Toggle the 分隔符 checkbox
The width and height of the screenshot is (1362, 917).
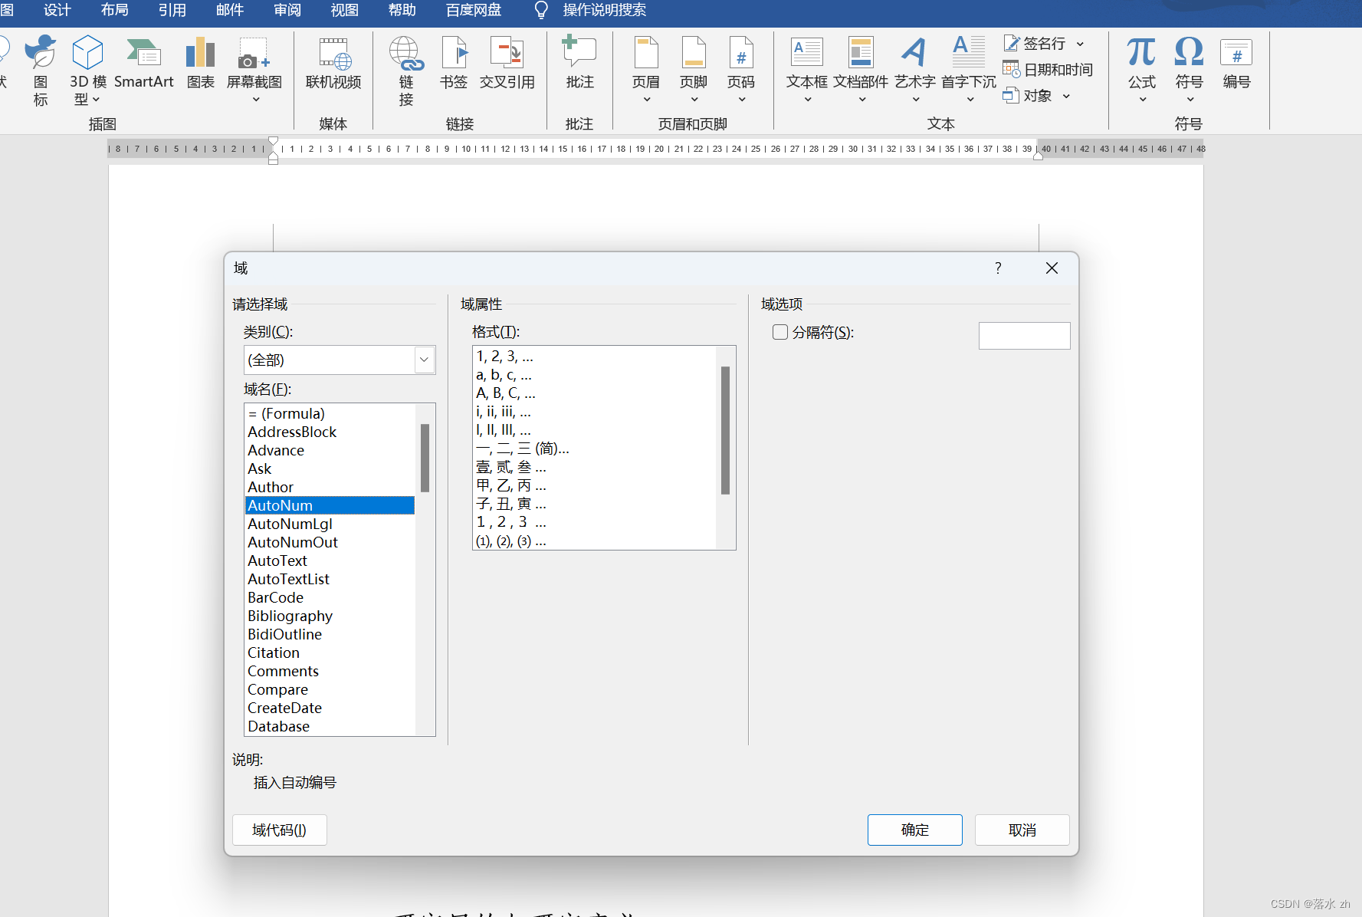pyautogui.click(x=780, y=332)
